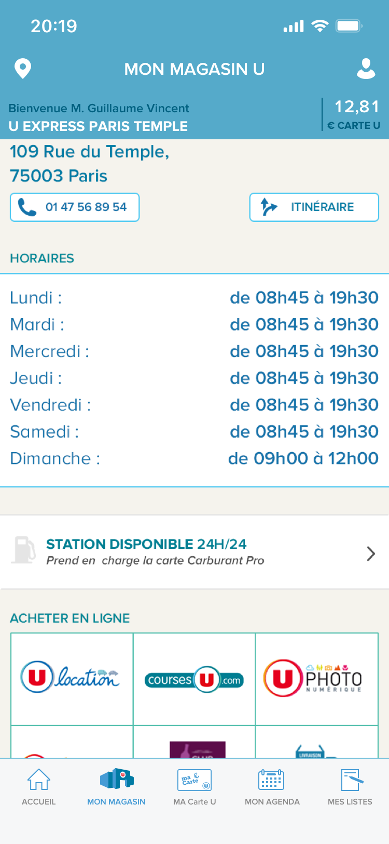Tap the location pin icon

click(23, 69)
